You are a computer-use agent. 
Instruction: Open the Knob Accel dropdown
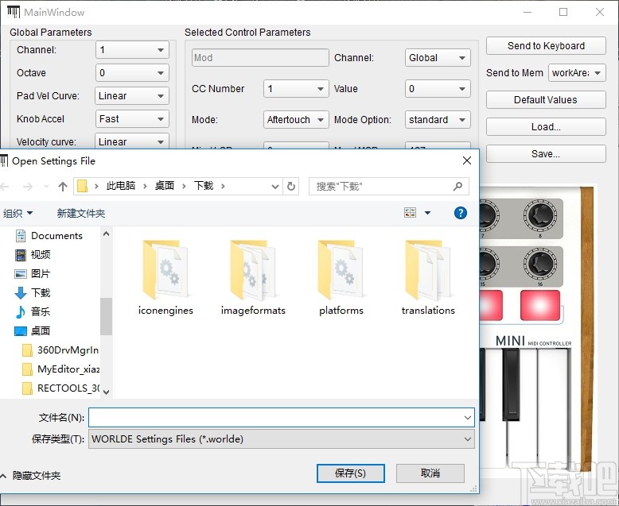click(132, 119)
